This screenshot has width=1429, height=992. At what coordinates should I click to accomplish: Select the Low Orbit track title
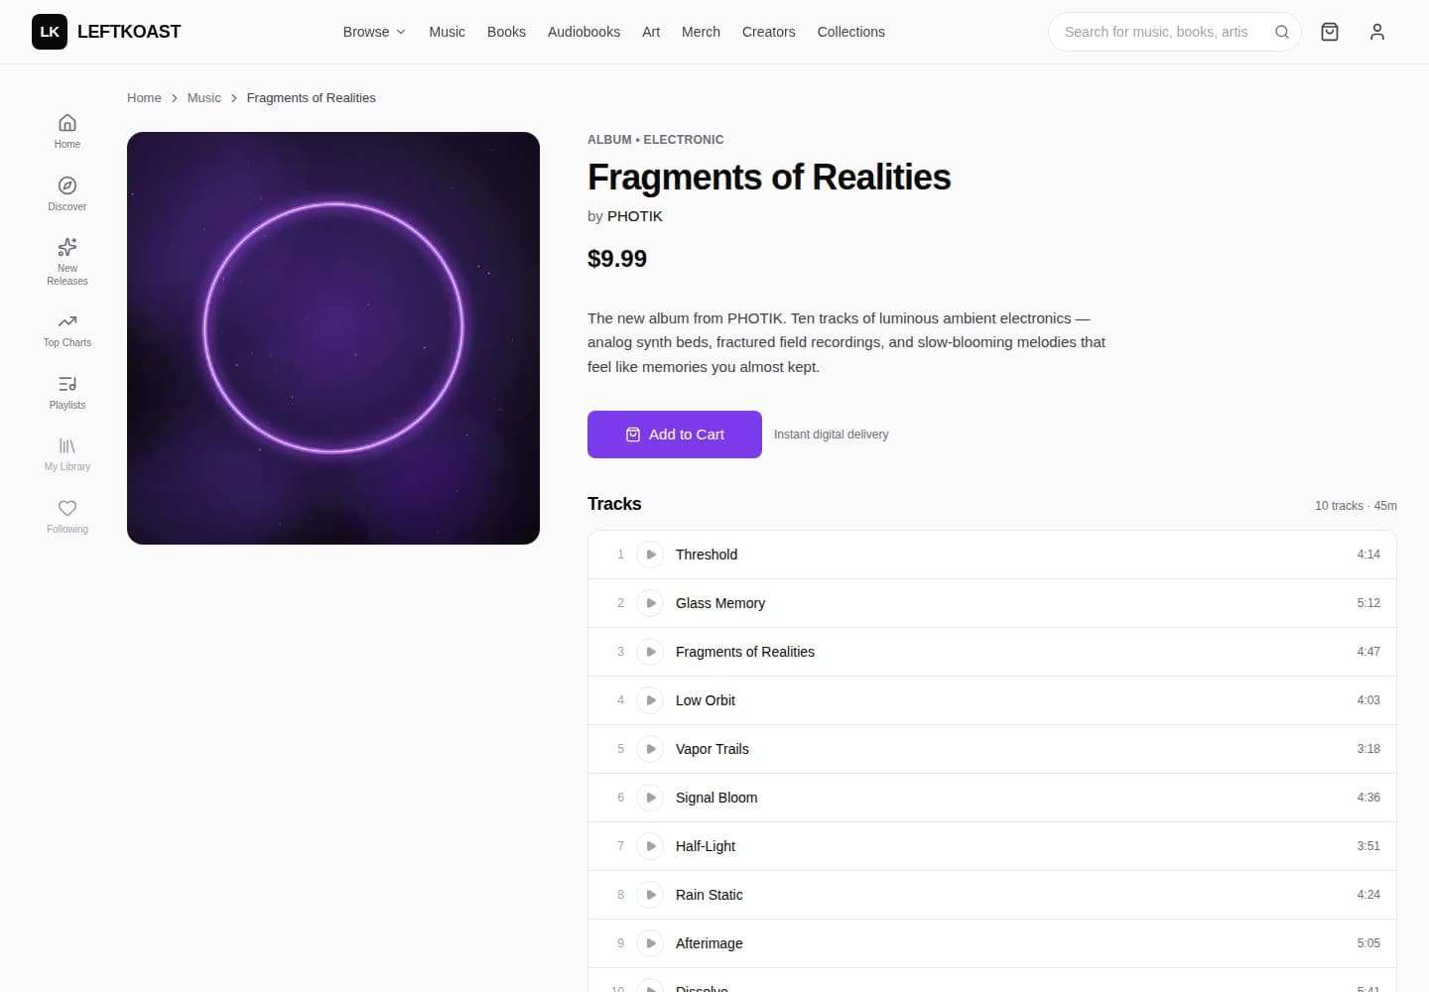coord(706,700)
